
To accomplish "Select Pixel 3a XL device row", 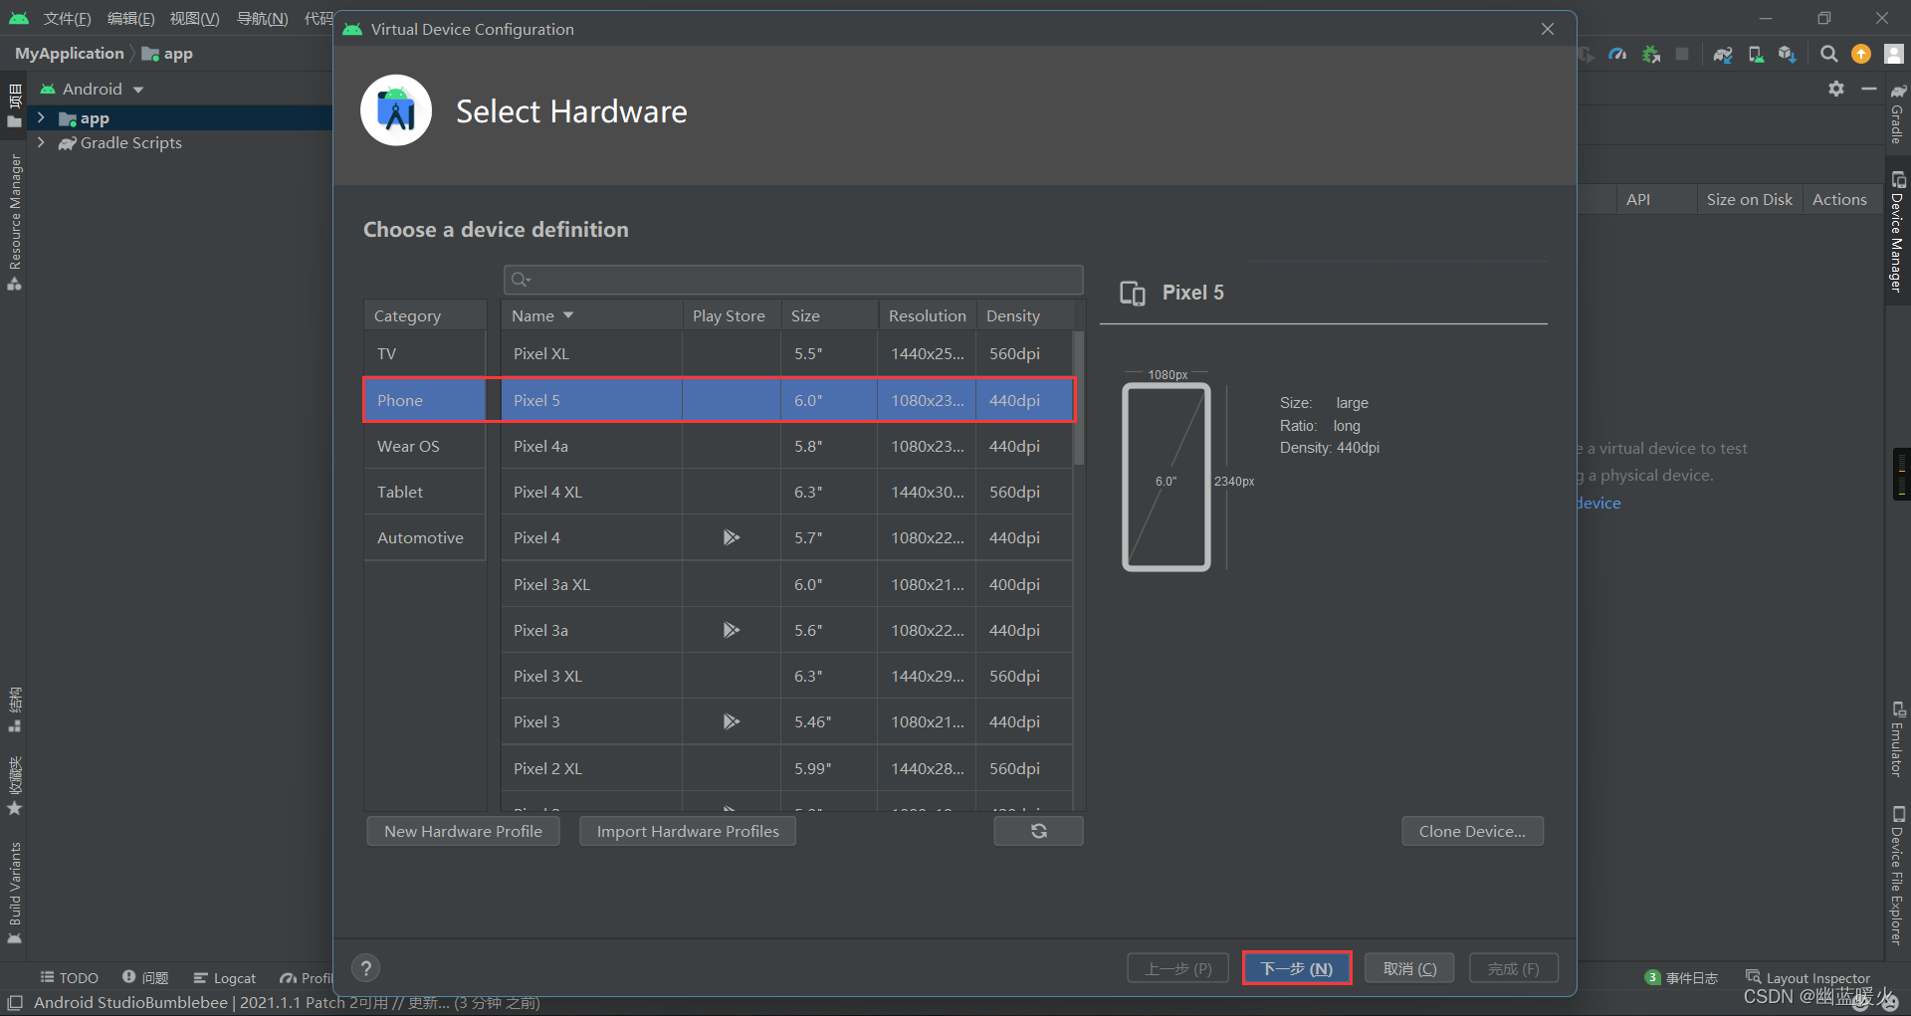I will (x=786, y=584).
